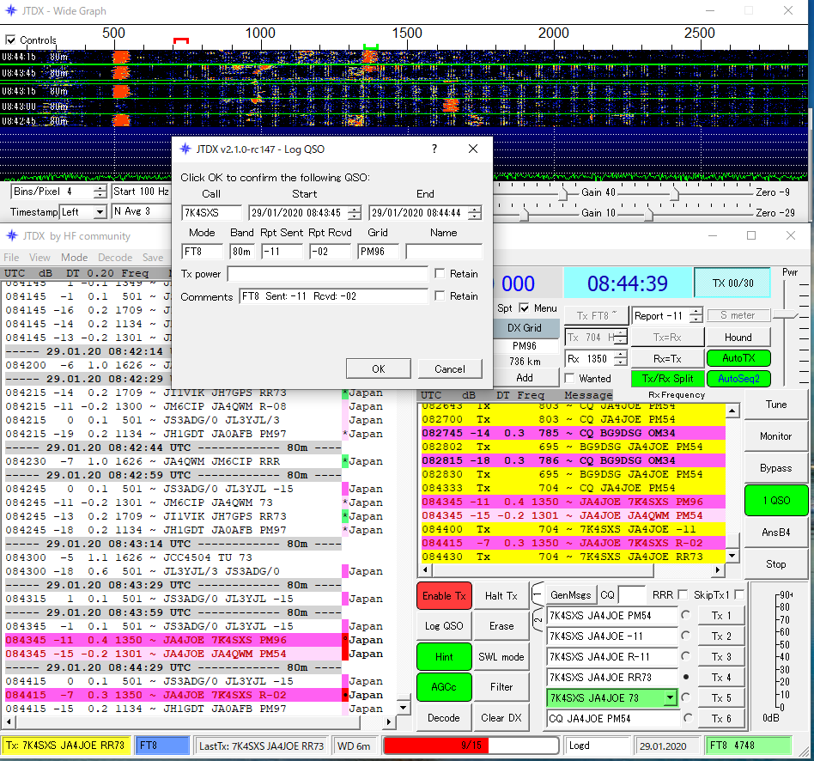The height and width of the screenshot is (761, 814).
Task: Click Cancel in the Log QSO dialog
Action: point(449,369)
